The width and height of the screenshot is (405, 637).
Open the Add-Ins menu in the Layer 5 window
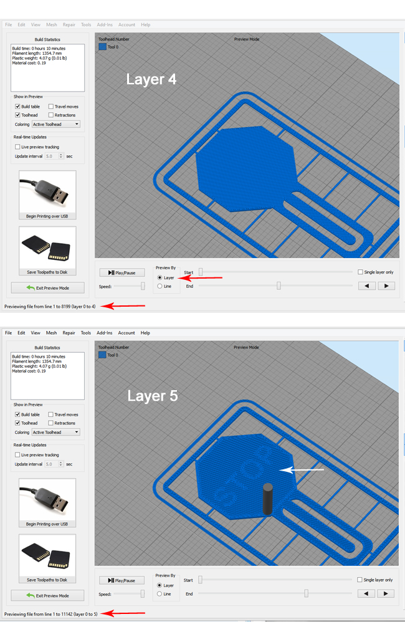(x=105, y=333)
